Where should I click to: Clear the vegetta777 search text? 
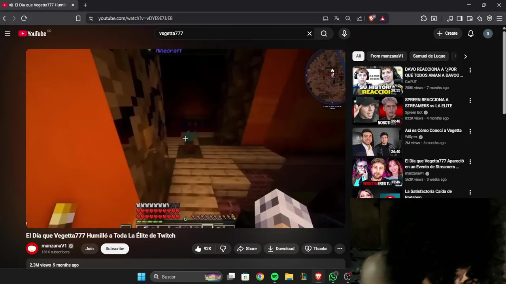pos(310,34)
